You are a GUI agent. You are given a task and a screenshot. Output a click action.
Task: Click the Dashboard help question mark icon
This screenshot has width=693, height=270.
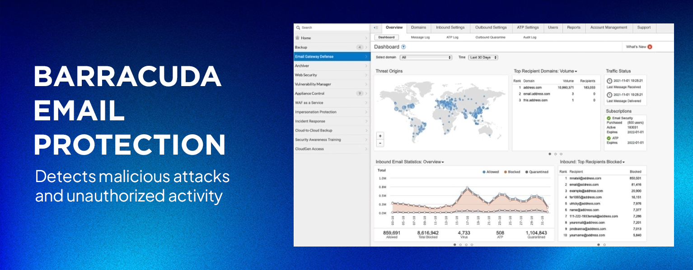click(403, 47)
